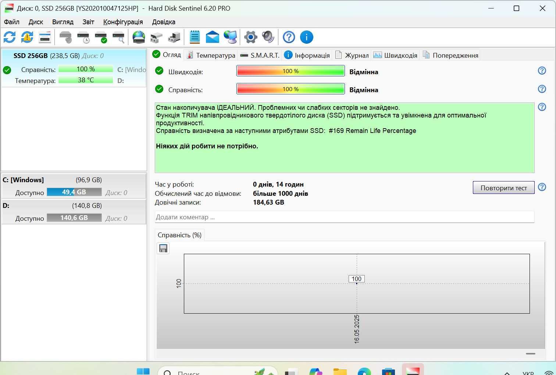Image resolution: width=556 pixels, height=375 pixels.
Task: Switch to the Температура tab
Action: tap(211, 55)
